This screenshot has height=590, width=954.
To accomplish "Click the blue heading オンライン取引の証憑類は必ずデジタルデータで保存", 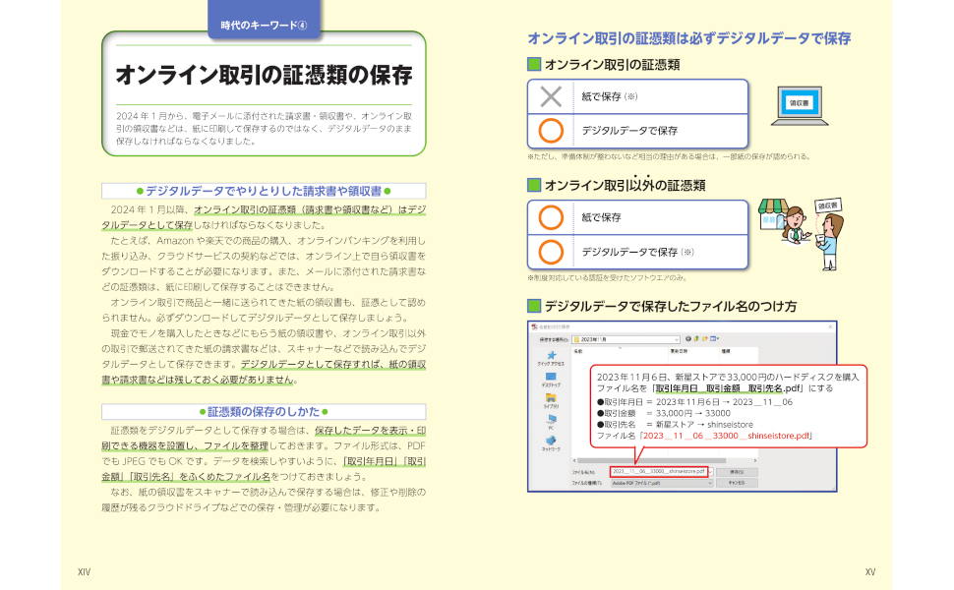I will [688, 38].
